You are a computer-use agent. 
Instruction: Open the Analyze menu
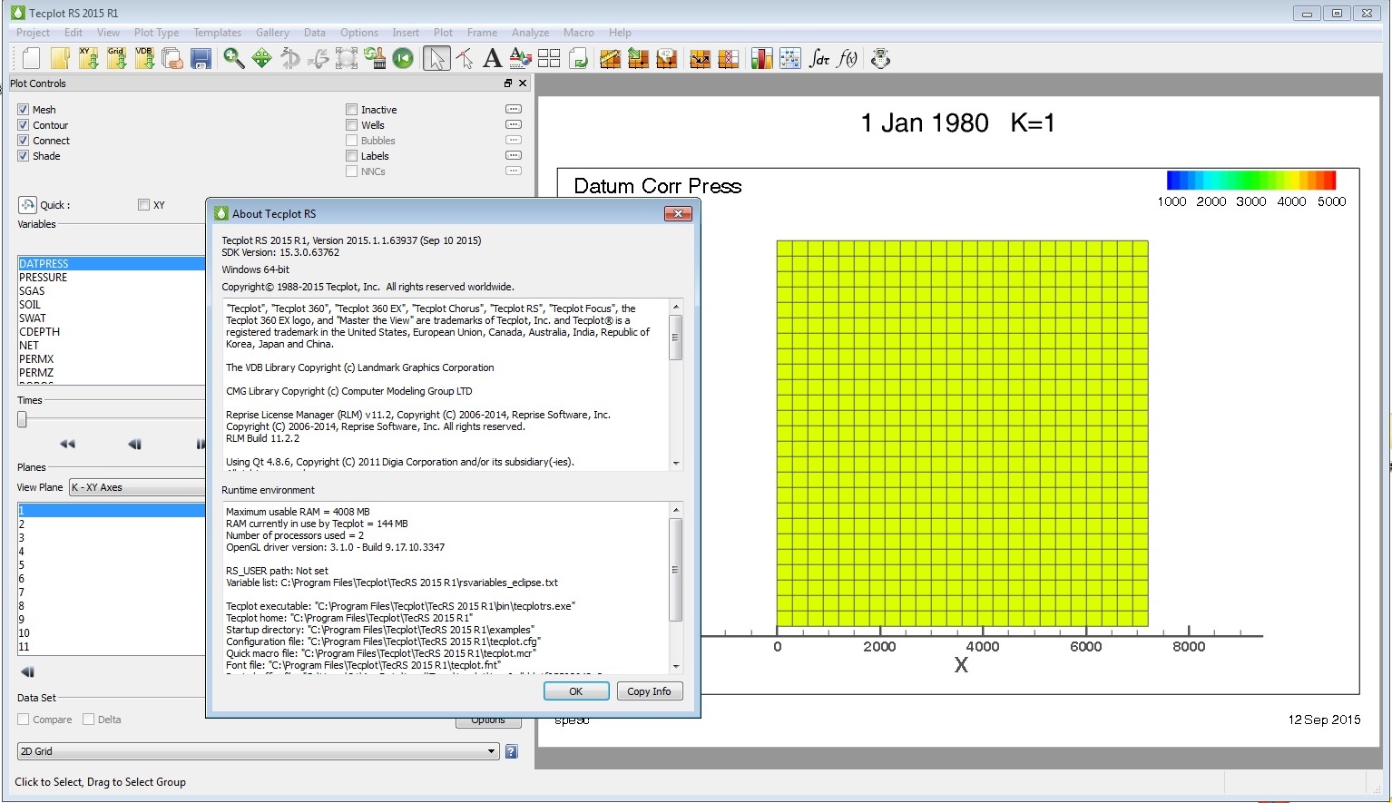(x=530, y=33)
